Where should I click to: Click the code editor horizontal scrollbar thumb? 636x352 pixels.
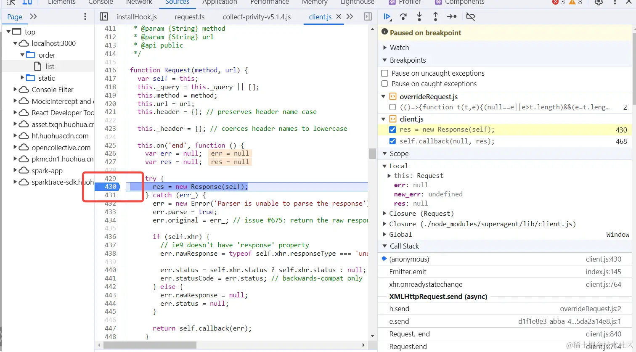tap(150, 345)
